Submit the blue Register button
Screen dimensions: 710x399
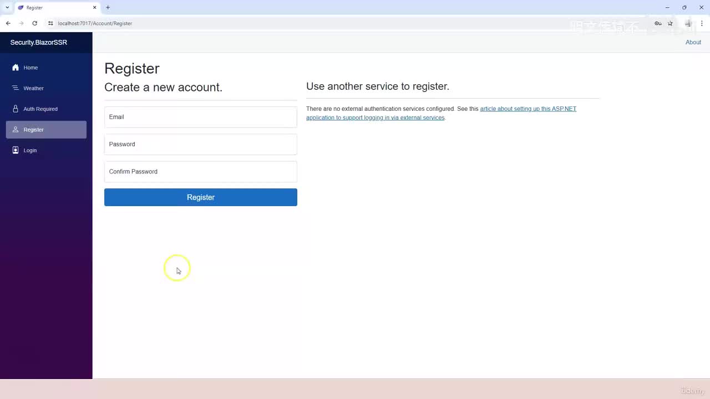(201, 197)
